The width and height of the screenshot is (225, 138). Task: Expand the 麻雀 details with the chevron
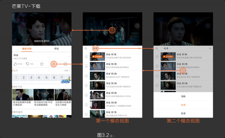tap(69, 56)
